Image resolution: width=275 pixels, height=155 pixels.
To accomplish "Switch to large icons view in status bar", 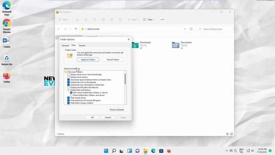I will (231, 134).
